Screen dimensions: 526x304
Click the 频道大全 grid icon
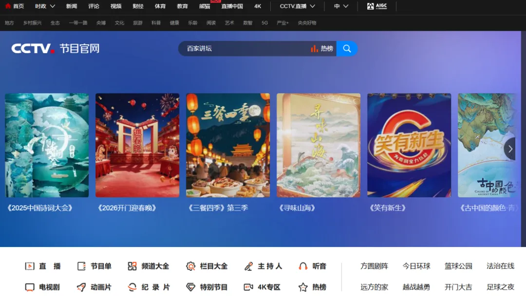[x=132, y=266]
